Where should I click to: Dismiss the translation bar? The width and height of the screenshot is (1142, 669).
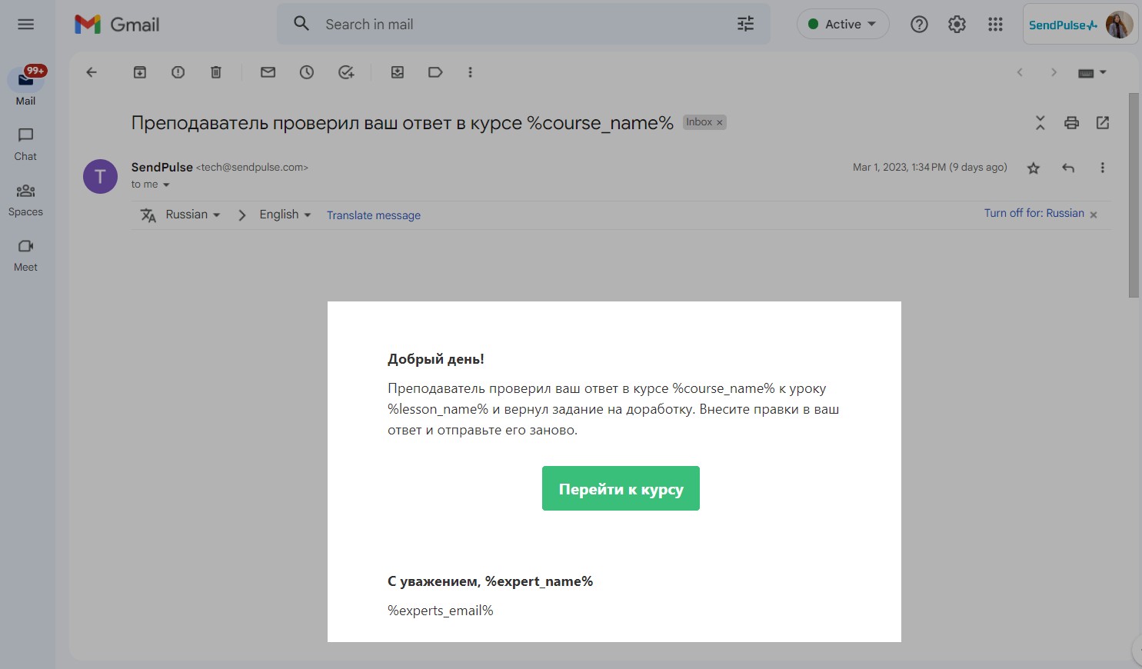[x=1094, y=215]
